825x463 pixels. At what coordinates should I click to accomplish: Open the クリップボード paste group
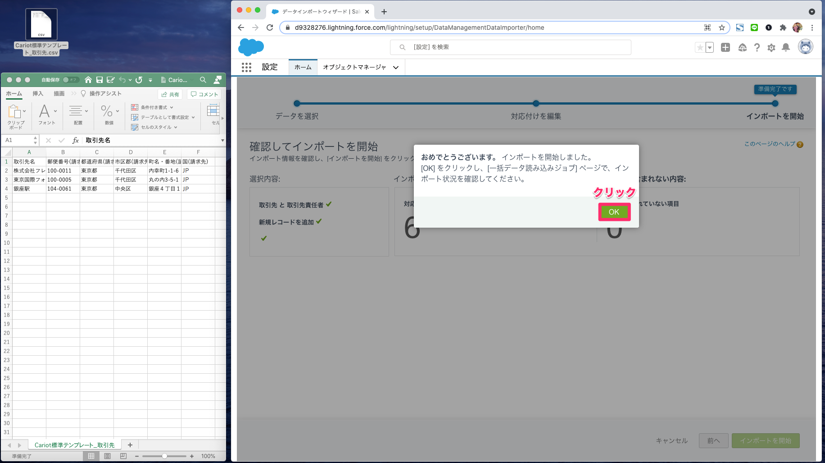tap(16, 117)
